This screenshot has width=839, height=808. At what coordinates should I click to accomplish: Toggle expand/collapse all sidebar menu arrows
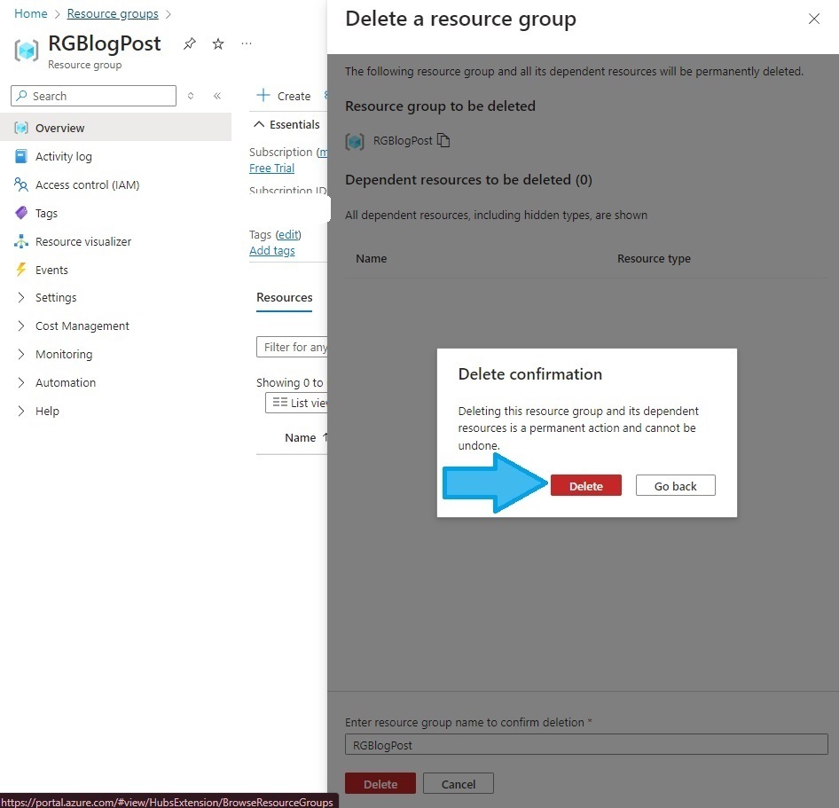[191, 96]
